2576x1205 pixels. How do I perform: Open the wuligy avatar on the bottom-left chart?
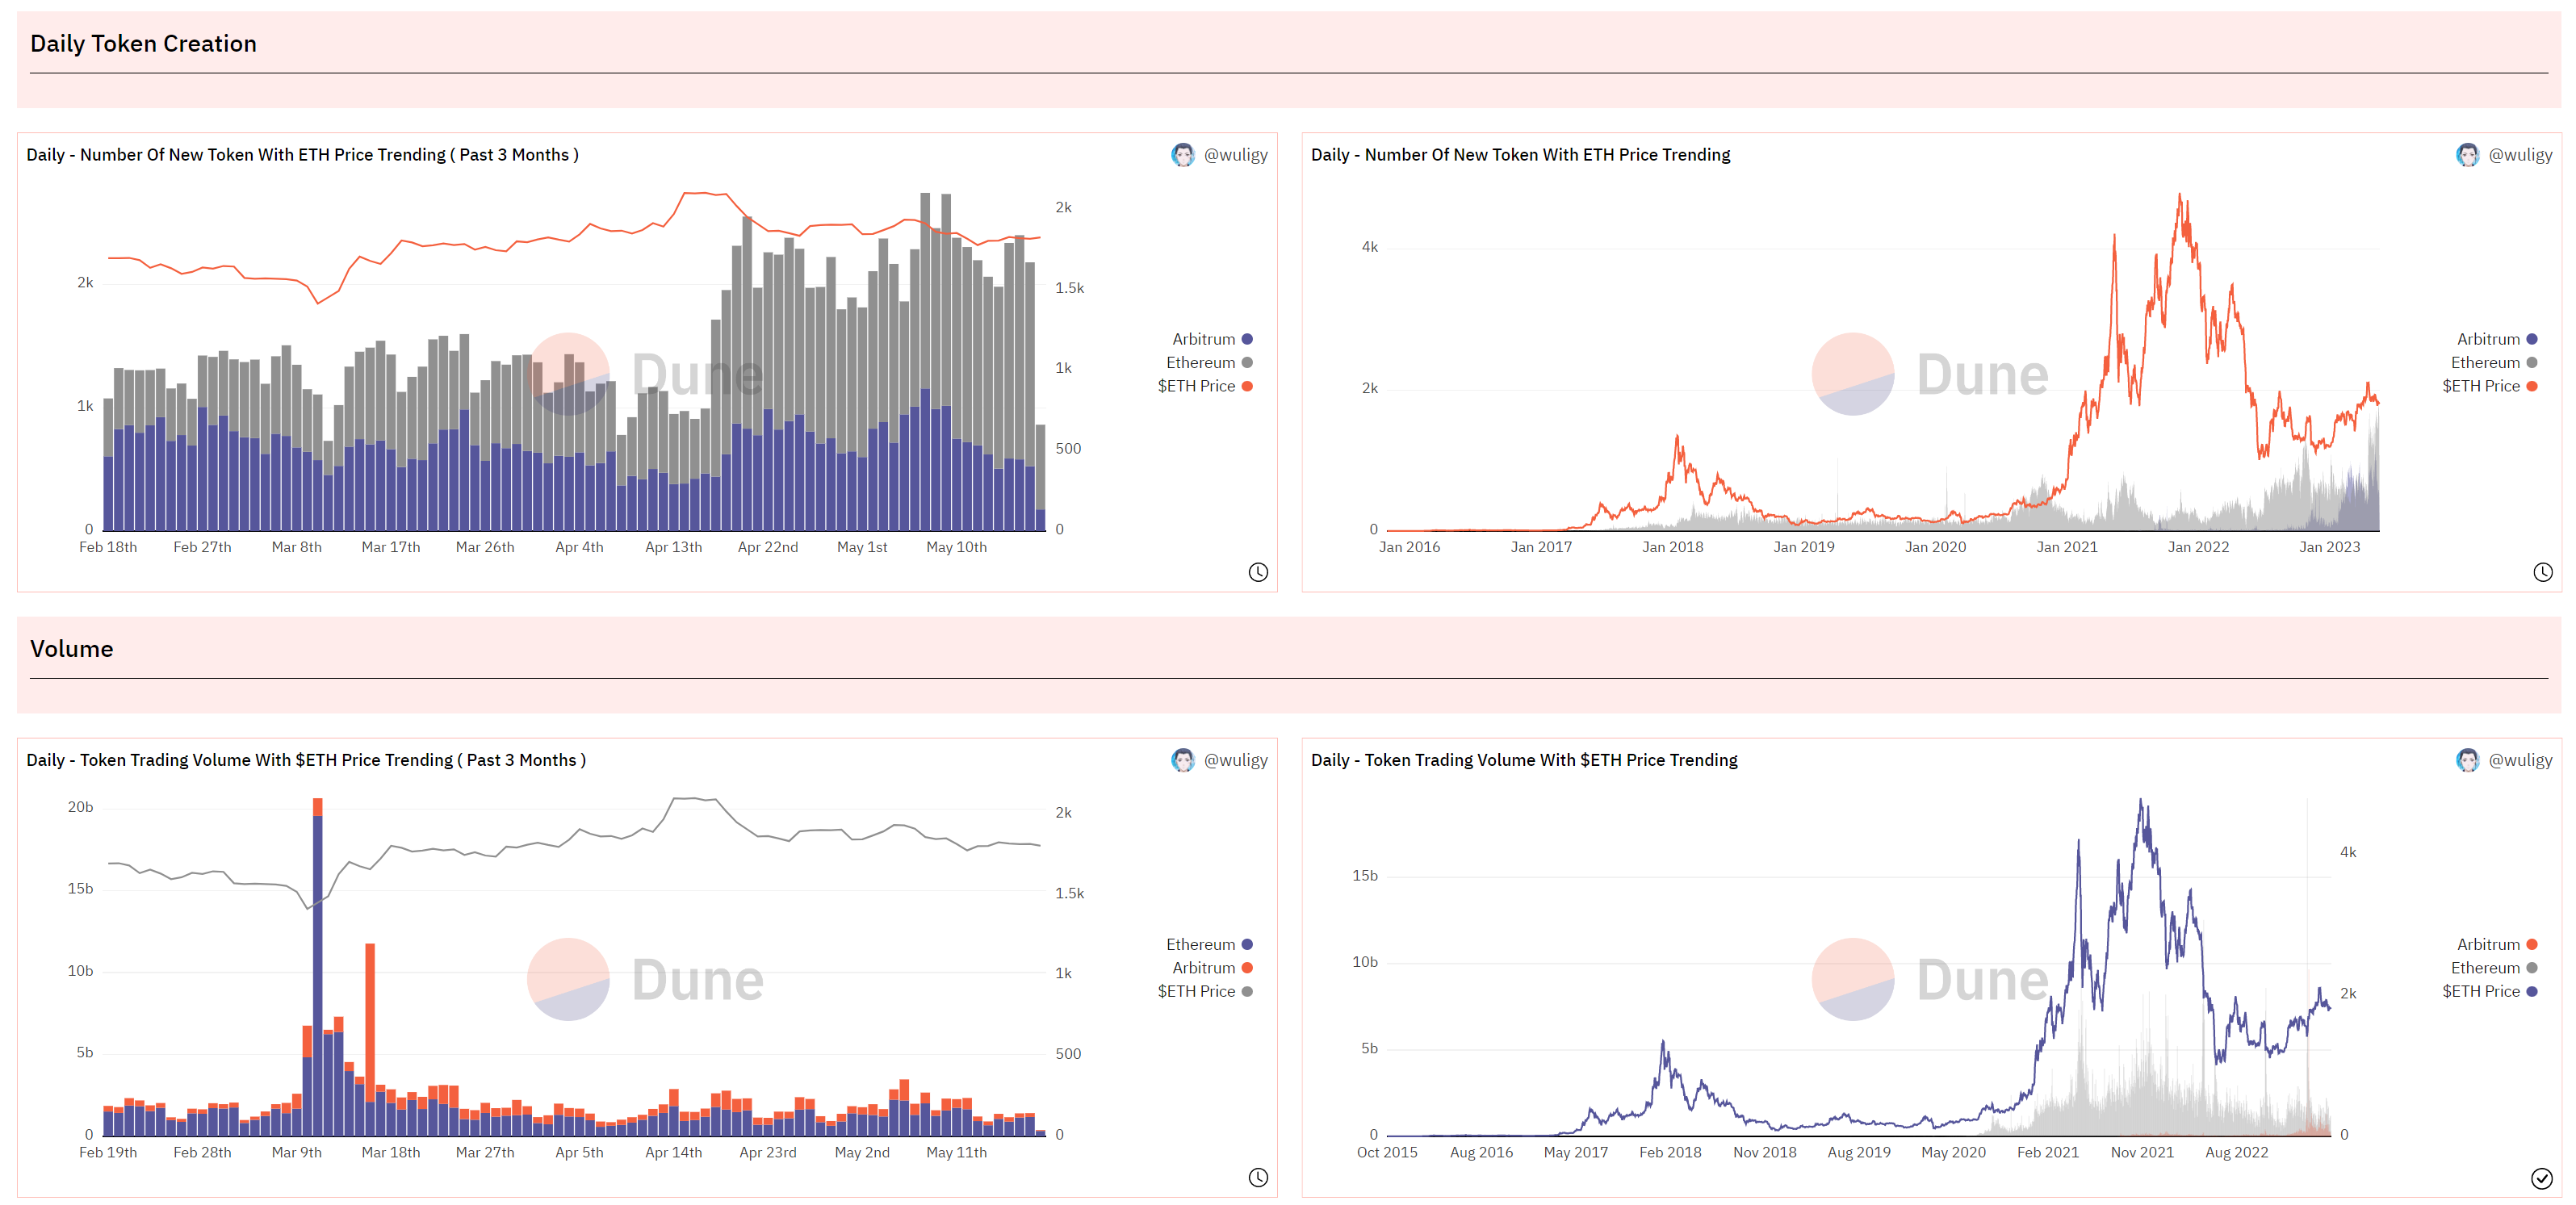[x=1183, y=760]
